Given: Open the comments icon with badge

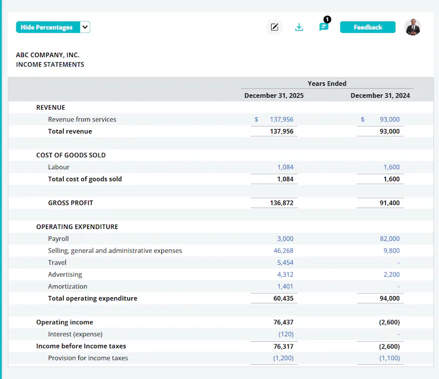Looking at the screenshot, I should (x=324, y=26).
